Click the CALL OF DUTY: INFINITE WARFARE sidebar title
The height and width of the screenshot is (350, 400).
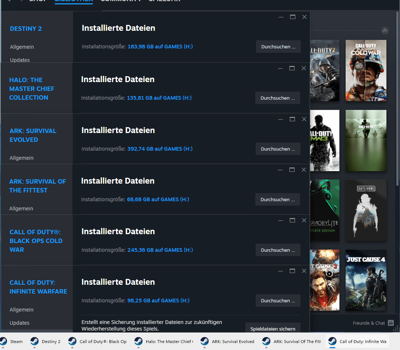(x=38, y=287)
